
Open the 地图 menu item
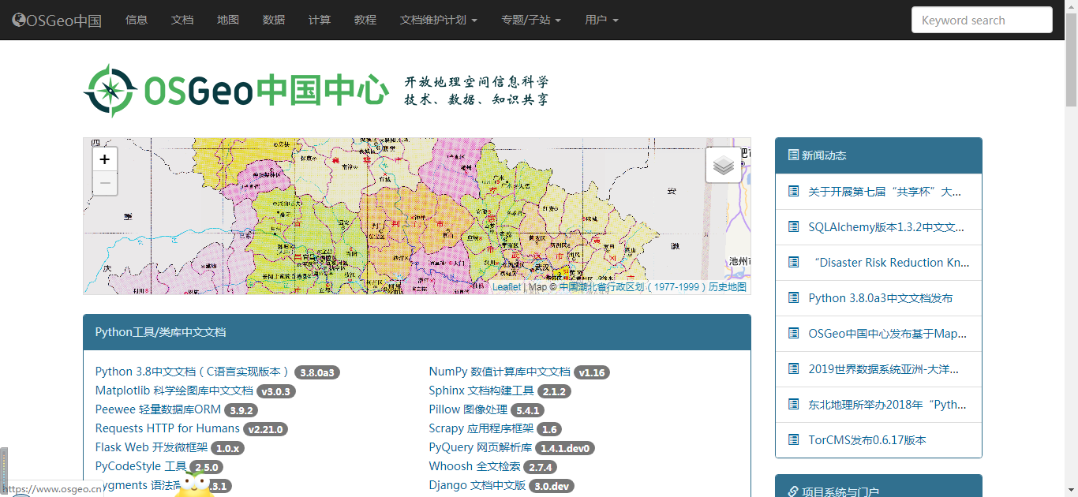228,20
